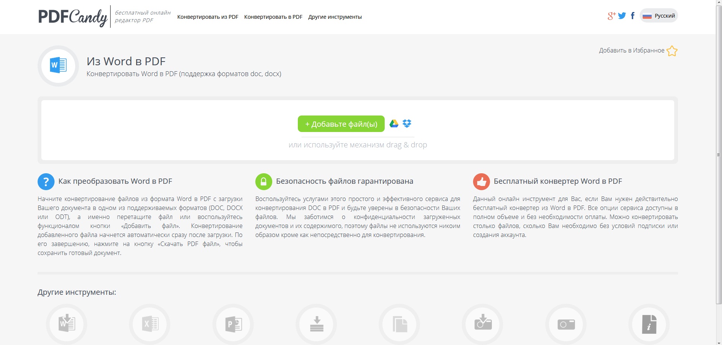The width and height of the screenshot is (722, 345).
Task: Open the compress/download stack tool icon
Action: 316,324
